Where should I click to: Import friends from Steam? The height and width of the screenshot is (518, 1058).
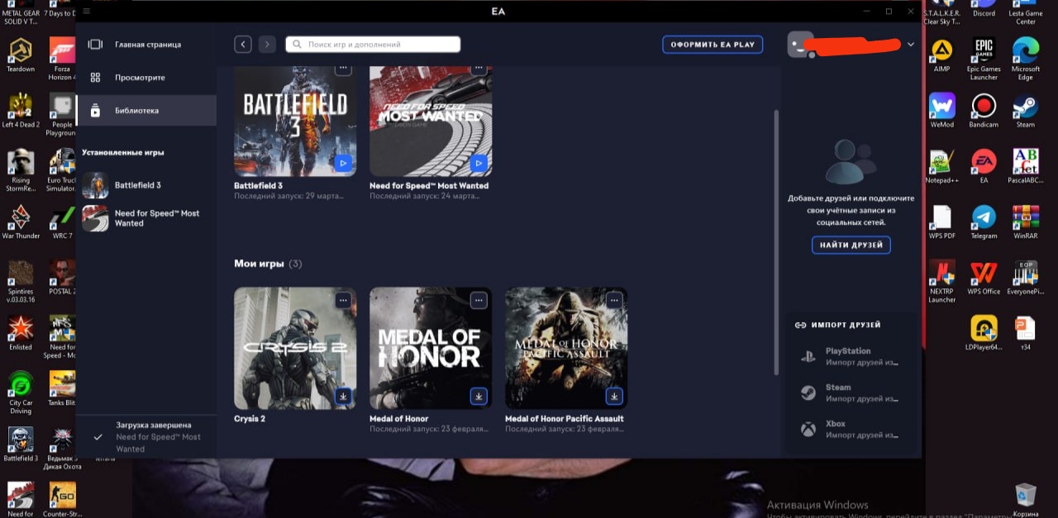coord(851,392)
